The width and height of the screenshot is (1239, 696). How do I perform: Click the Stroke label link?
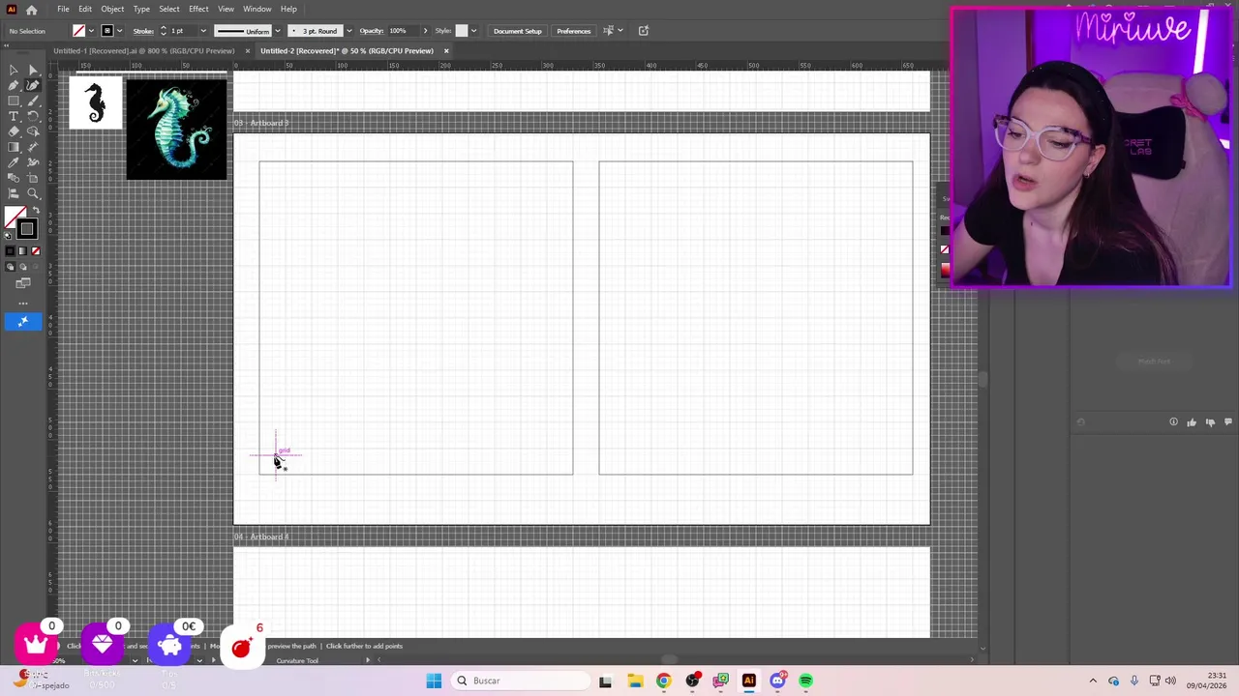click(143, 31)
